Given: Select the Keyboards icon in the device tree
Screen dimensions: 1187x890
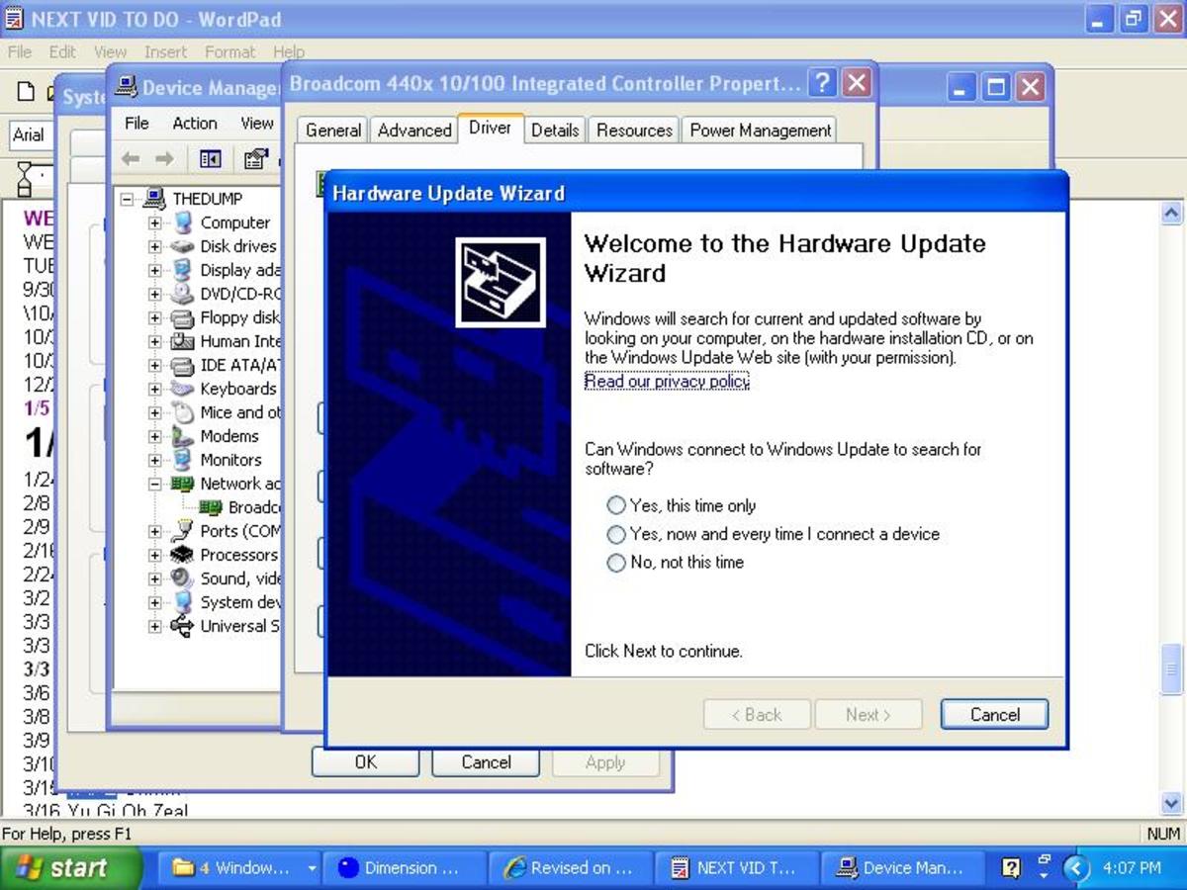Looking at the screenshot, I should [183, 389].
